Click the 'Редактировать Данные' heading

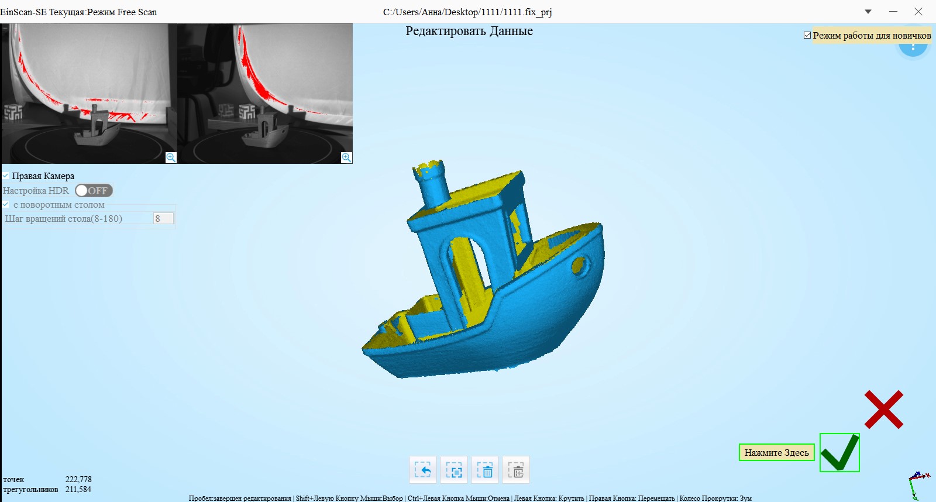[469, 31]
